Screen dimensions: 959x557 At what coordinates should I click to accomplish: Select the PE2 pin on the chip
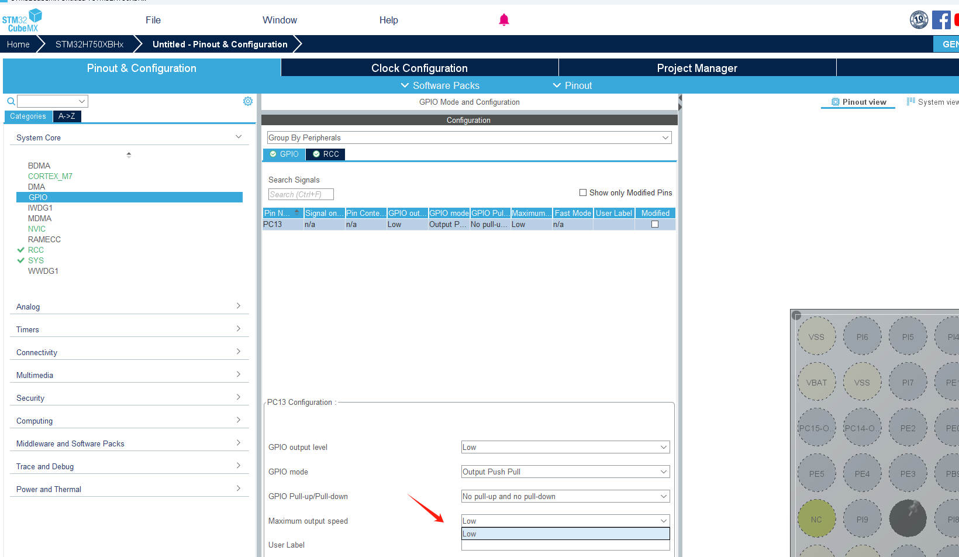point(908,428)
